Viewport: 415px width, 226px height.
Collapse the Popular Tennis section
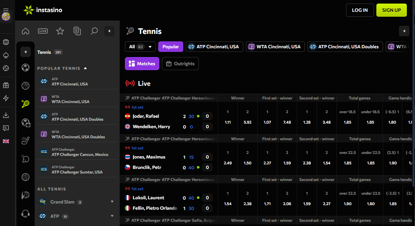85,68
